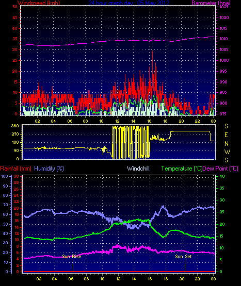
Task: Click the 'Barometer (hpa)' axis title
Action: 211,3
